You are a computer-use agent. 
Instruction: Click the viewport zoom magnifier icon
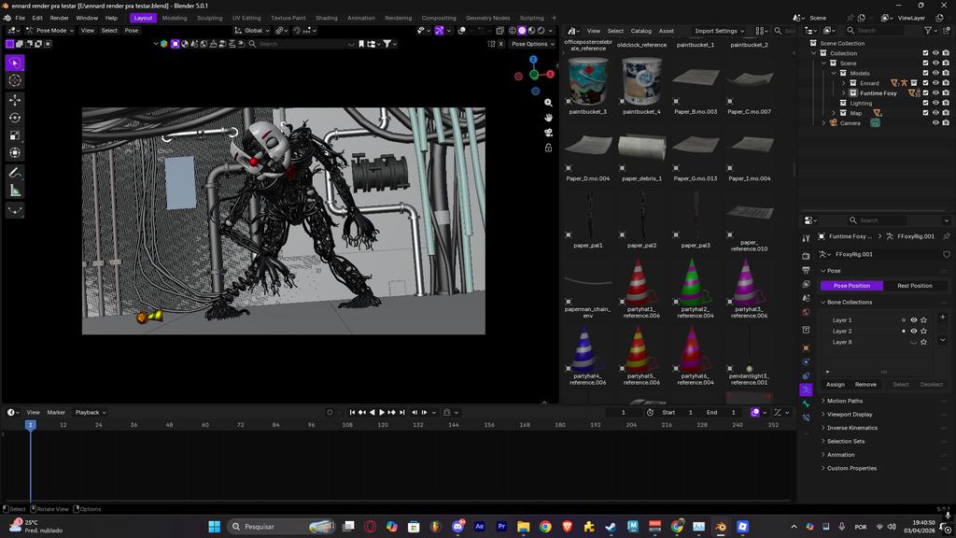[x=548, y=103]
